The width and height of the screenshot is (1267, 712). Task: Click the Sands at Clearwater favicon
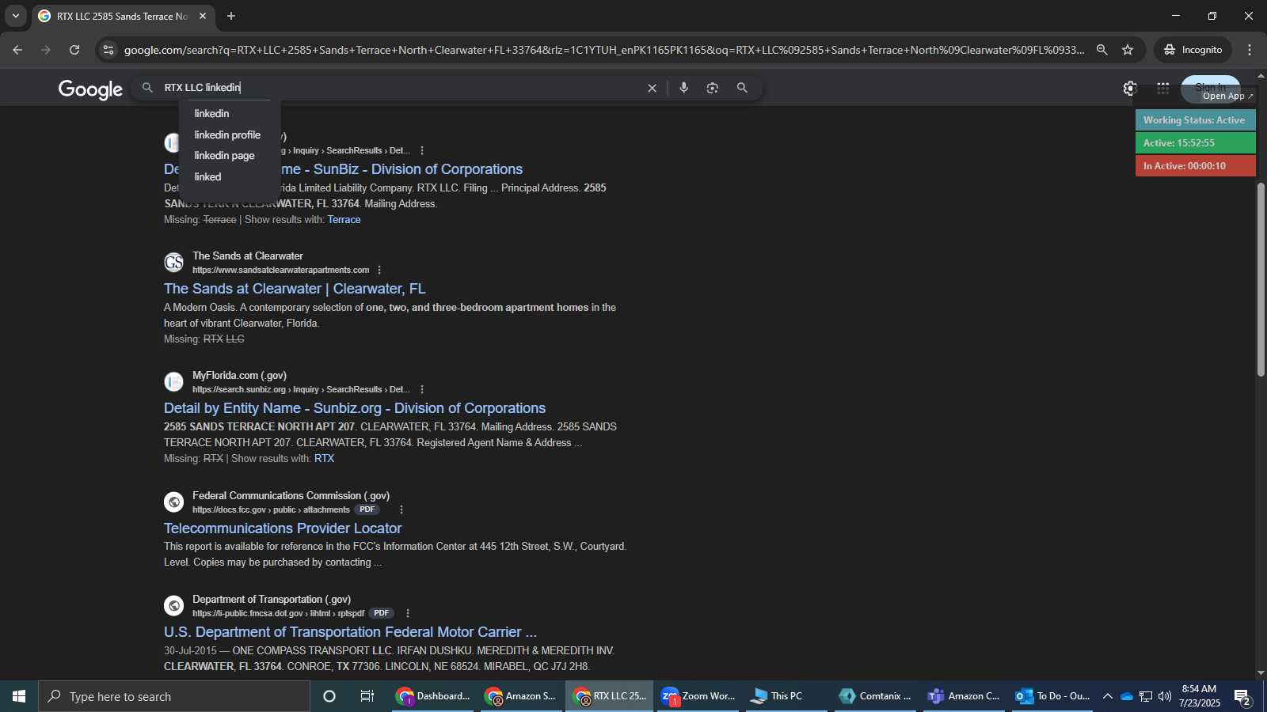pos(174,263)
